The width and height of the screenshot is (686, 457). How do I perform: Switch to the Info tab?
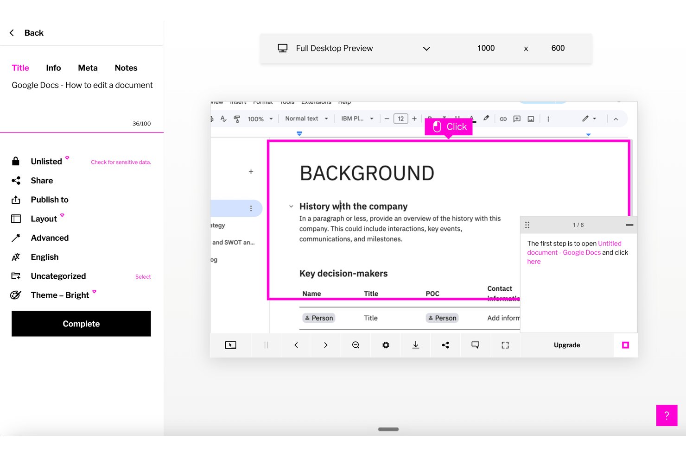(53, 68)
